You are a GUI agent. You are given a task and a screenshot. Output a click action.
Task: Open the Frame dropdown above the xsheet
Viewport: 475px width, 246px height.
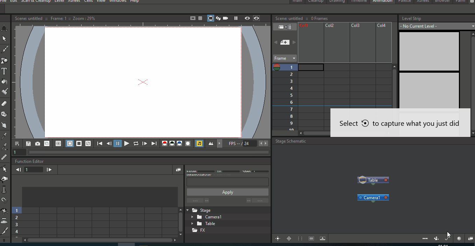coord(284,58)
